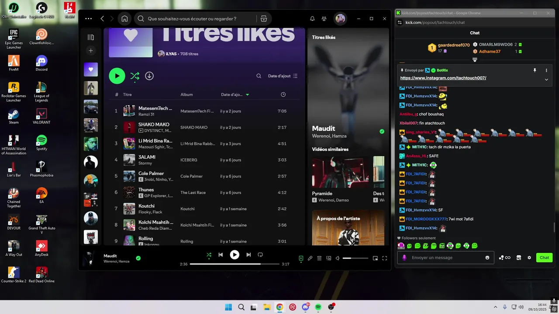Image resolution: width=559 pixels, height=314 pixels.
Task: Open the Spotify profile avatar menu
Action: 340,19
